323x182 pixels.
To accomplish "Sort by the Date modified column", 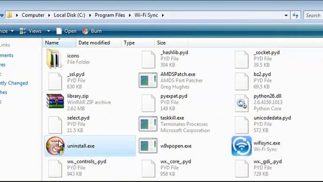I will pos(98,42).
